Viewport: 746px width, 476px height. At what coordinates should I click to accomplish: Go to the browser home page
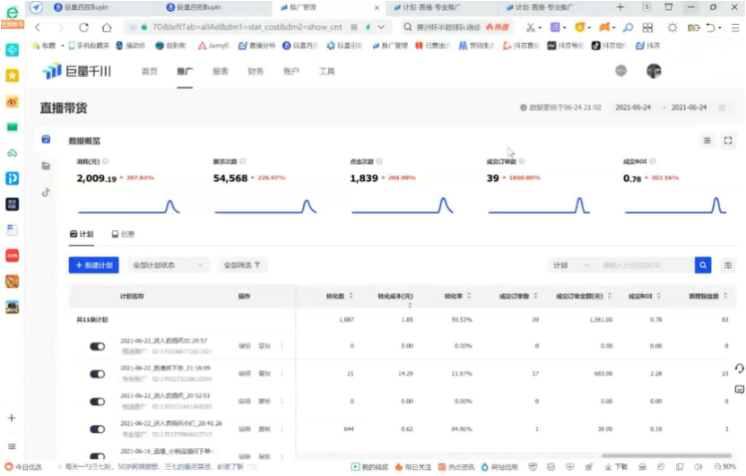pos(107,28)
